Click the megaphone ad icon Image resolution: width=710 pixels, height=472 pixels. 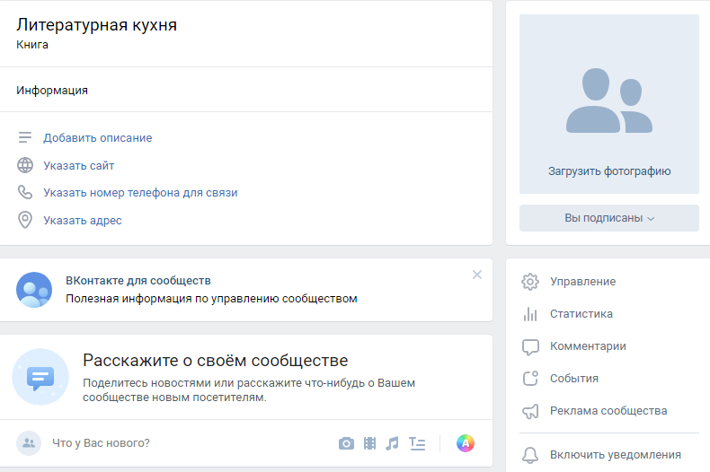point(530,411)
